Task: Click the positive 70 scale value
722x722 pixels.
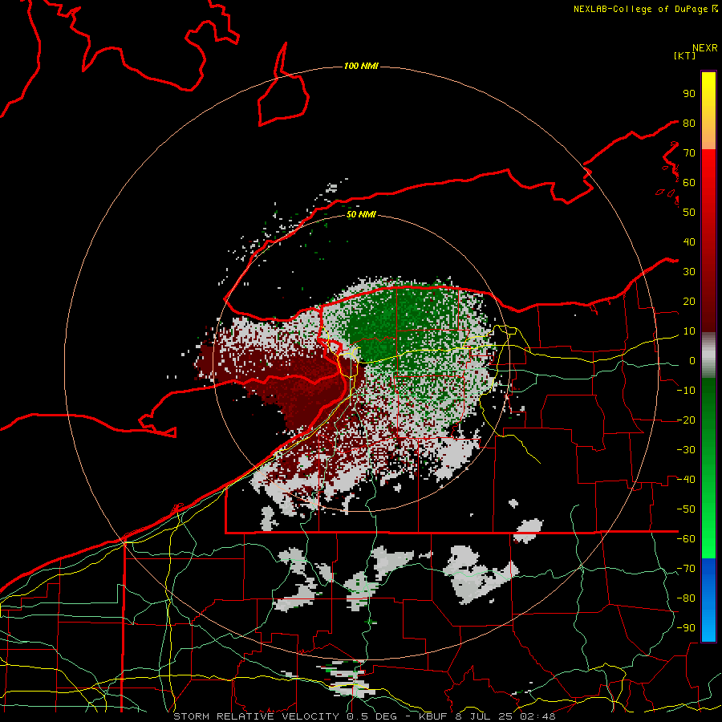Action: pyautogui.click(x=689, y=153)
